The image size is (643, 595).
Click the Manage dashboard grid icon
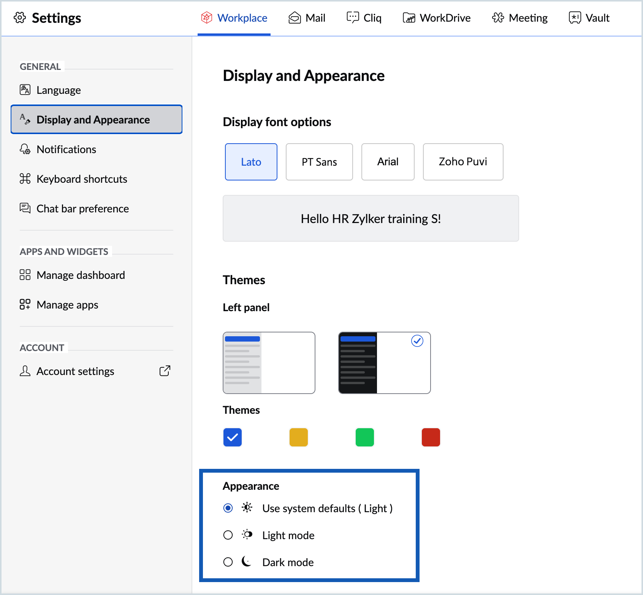point(25,275)
